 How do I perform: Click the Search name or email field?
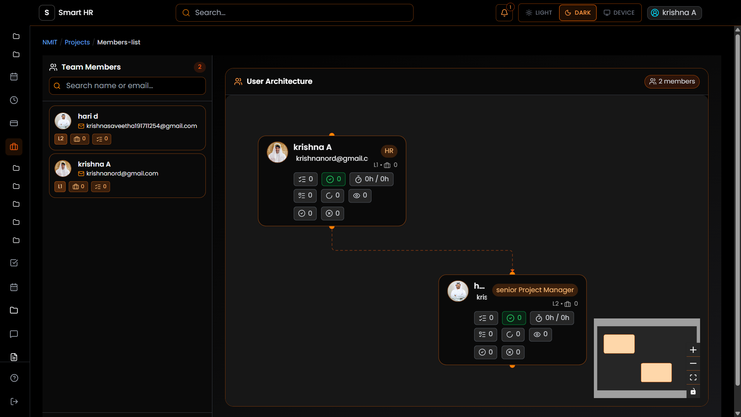(127, 86)
